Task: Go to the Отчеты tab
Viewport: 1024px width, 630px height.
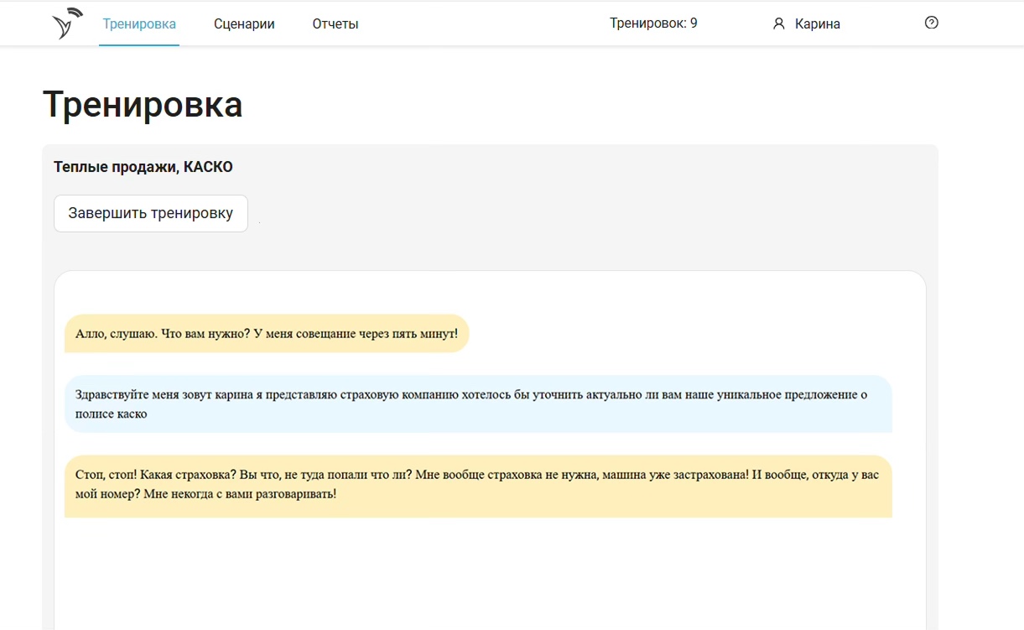Action: point(335,24)
